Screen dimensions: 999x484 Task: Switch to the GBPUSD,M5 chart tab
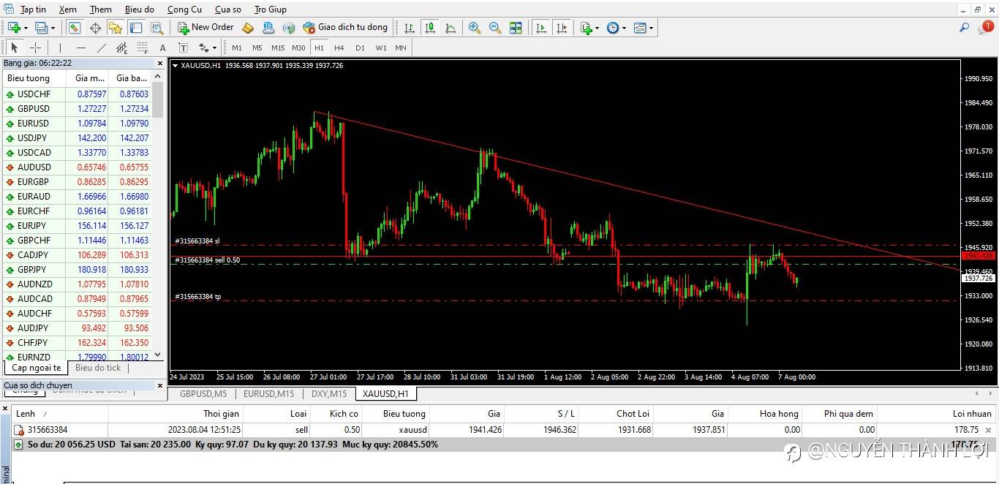[x=203, y=393]
